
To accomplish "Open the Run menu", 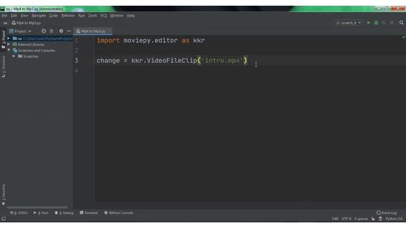I will (81, 15).
